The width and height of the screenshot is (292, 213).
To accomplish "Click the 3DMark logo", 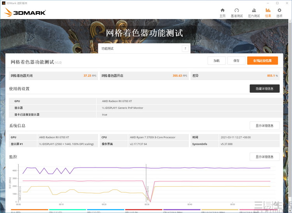I will point(25,12).
